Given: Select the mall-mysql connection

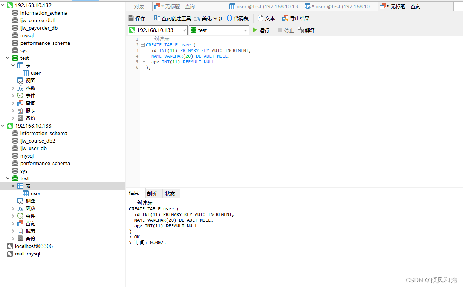Looking at the screenshot, I should pos(27,254).
